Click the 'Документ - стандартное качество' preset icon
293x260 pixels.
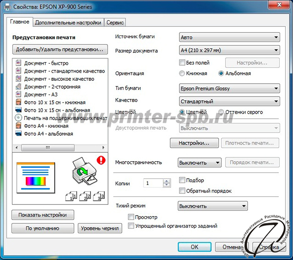click(x=18, y=71)
